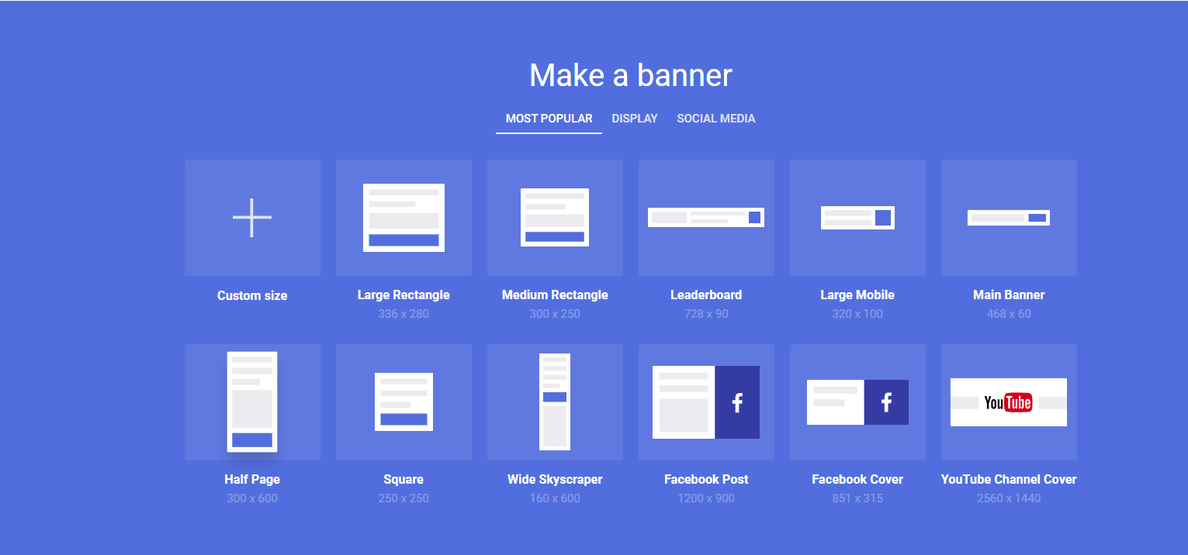Open the Facebook Cover template thumbnail
The width and height of the screenshot is (1188, 555).
tap(857, 402)
